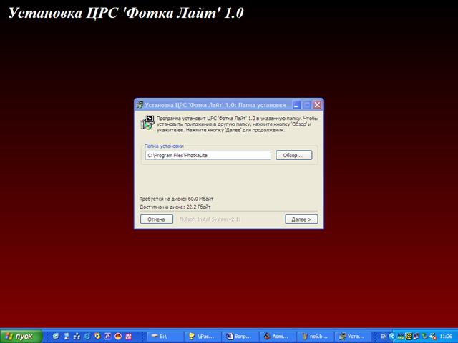Click the EN language indicator

(384, 337)
